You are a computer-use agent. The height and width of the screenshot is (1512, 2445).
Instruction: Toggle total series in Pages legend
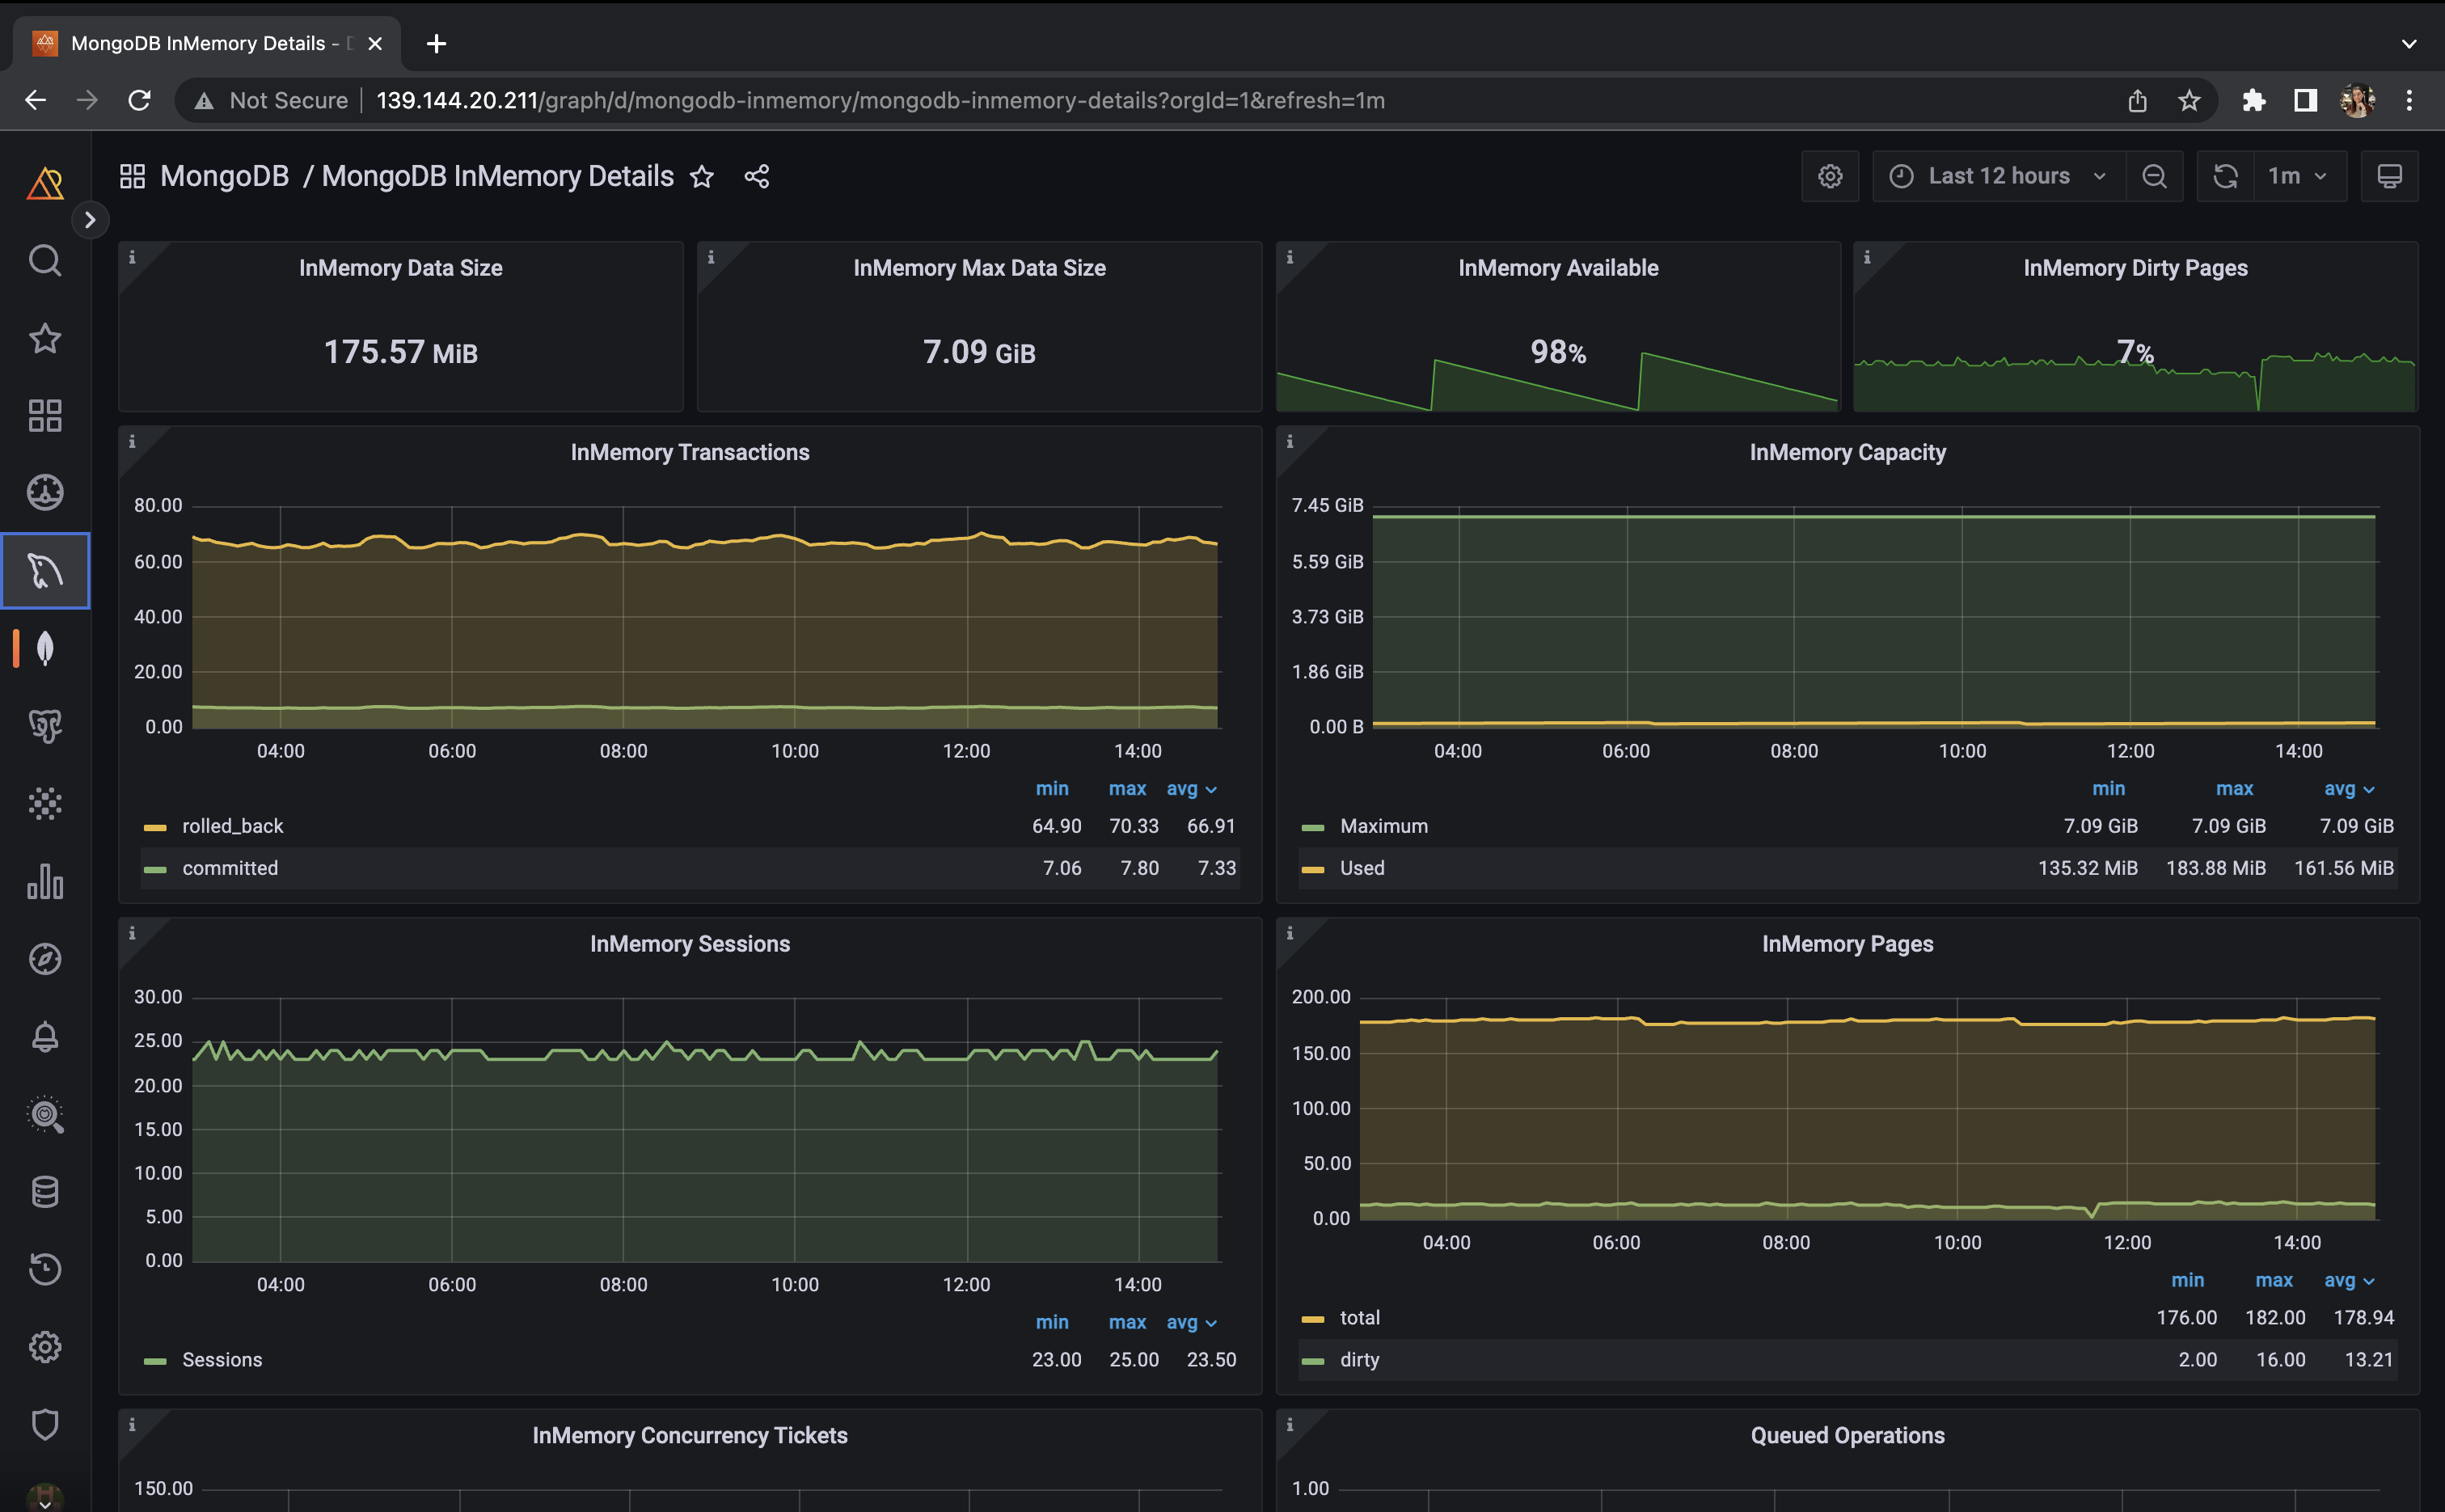tap(1360, 1318)
